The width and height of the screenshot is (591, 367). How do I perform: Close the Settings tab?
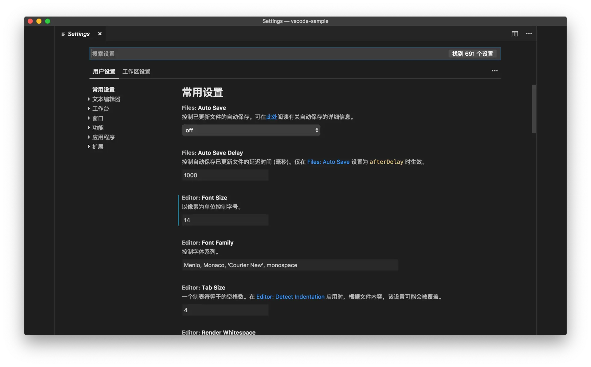pos(100,34)
